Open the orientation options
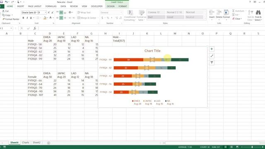The width and height of the screenshot is (265, 149). point(71,12)
